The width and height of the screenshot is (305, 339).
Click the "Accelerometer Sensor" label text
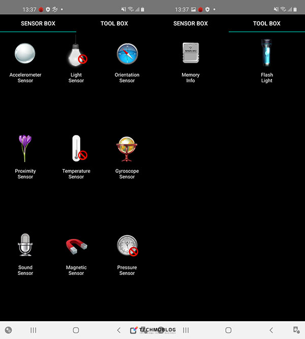(x=25, y=78)
